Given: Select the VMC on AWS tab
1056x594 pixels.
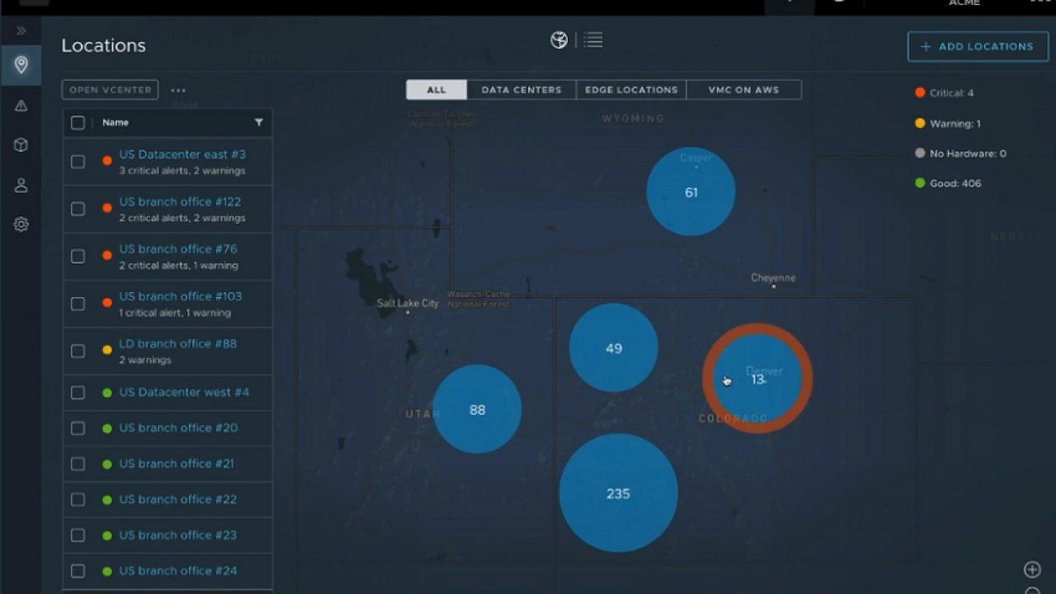Looking at the screenshot, I should tap(743, 90).
